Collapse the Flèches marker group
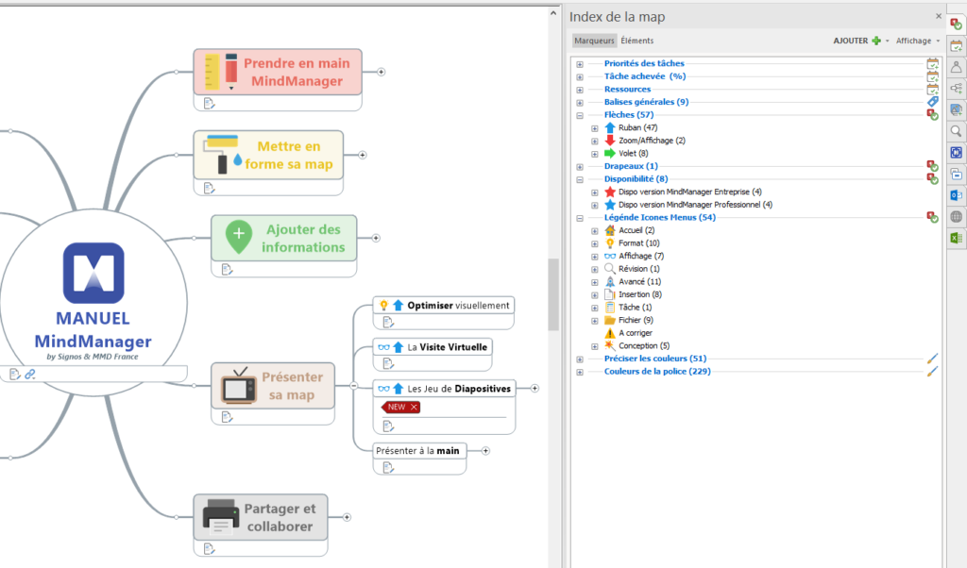Viewport: 967px width, 568px height. click(579, 114)
